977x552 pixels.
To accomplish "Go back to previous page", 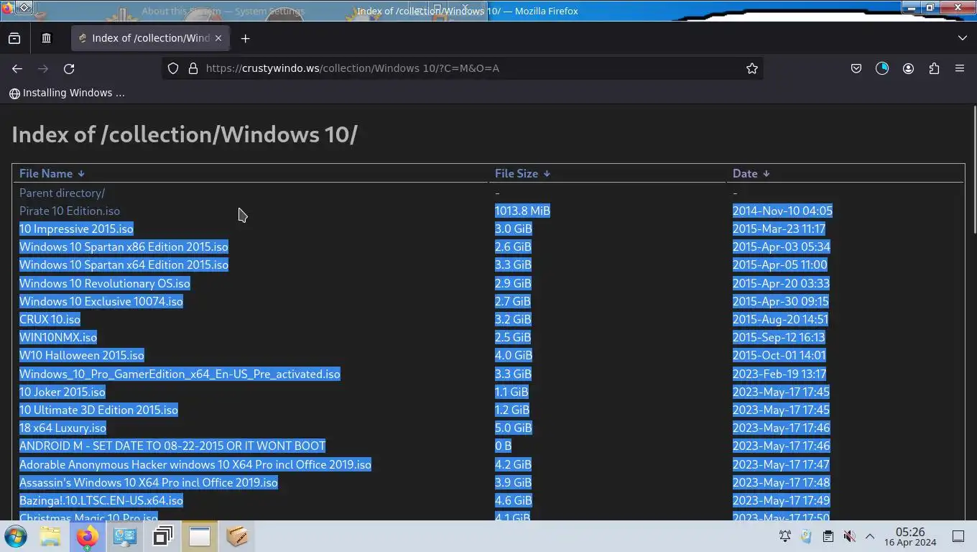I will coord(17,68).
